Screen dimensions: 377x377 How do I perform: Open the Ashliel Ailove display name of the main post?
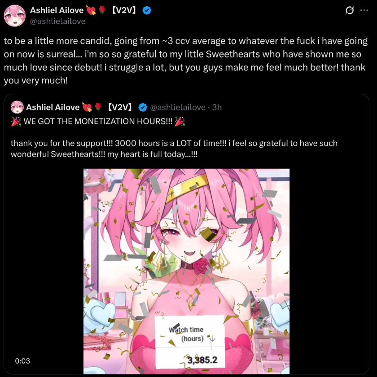pos(57,10)
